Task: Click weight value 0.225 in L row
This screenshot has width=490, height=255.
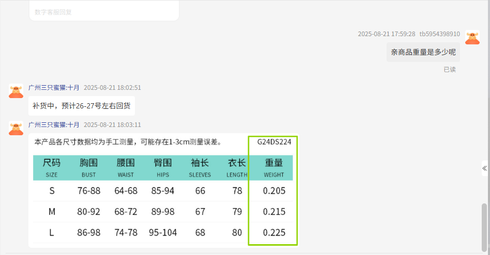Action: [x=274, y=233]
